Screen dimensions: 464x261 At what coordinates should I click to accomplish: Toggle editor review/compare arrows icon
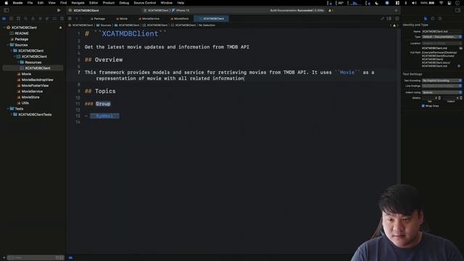click(x=382, y=18)
